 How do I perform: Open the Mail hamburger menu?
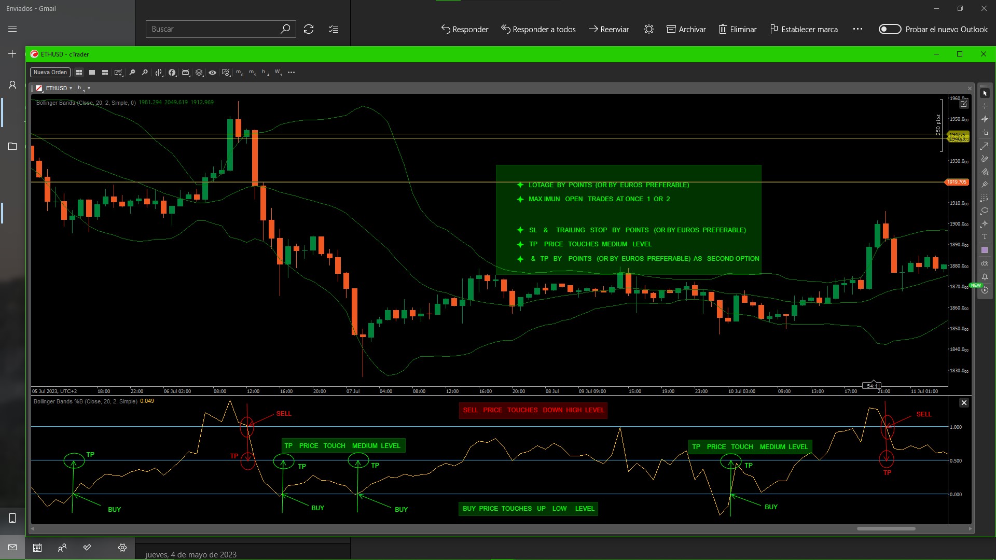[12, 29]
